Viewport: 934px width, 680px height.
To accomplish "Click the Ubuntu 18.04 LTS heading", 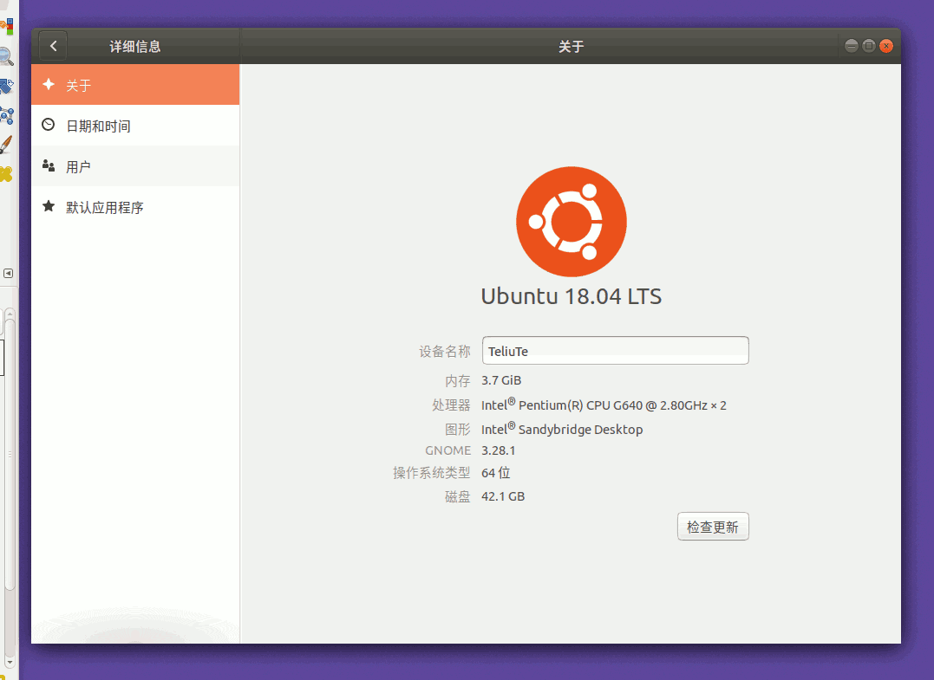I will pos(572,296).
